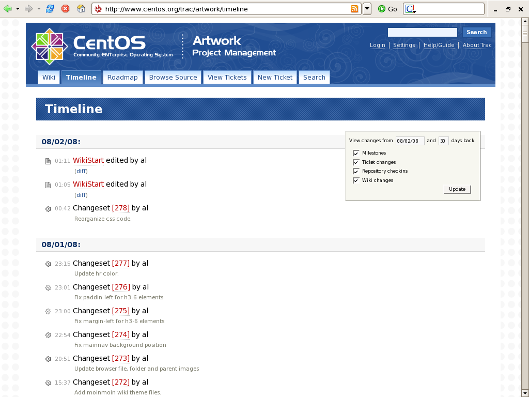
Task: Click the '08/01/08:' date heading
Action: [61, 245]
